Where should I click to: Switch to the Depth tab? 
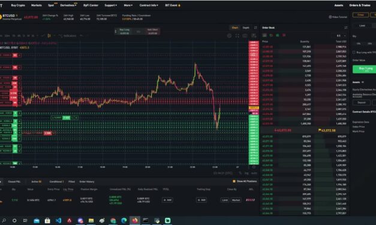[246, 28]
